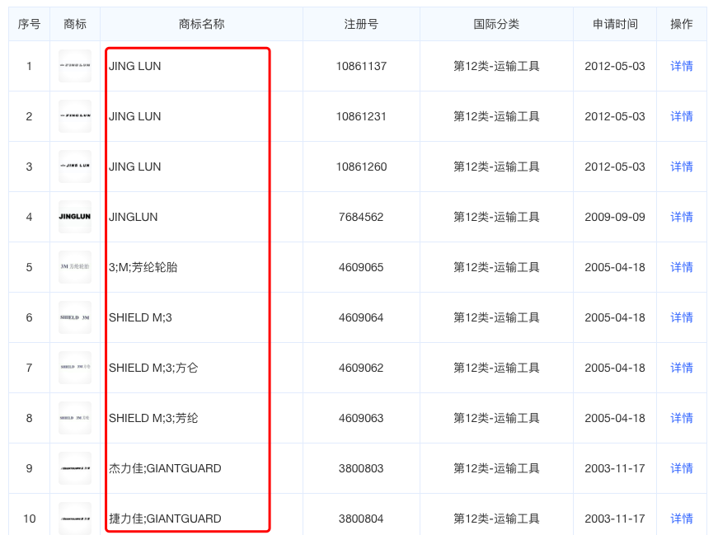Click the JINGLUN trademark name text
Viewport: 718px width, 535px height.
pos(134,217)
